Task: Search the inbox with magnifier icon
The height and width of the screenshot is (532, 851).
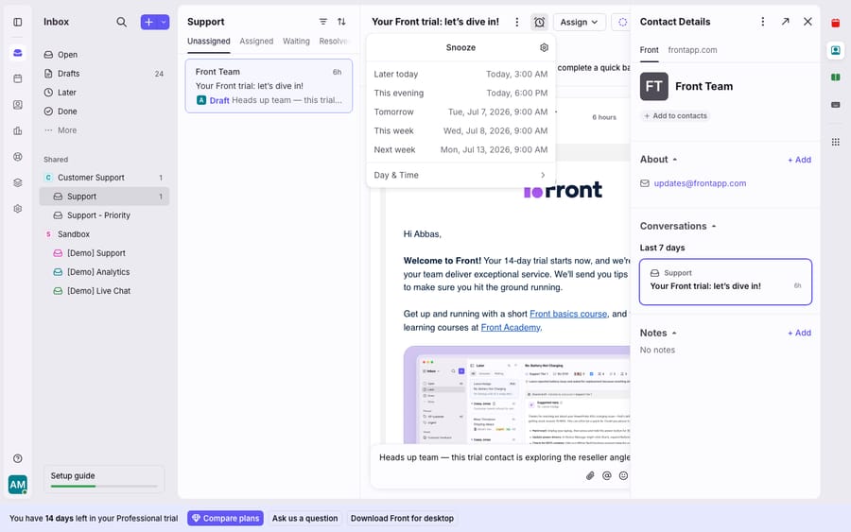Action: pos(122,22)
